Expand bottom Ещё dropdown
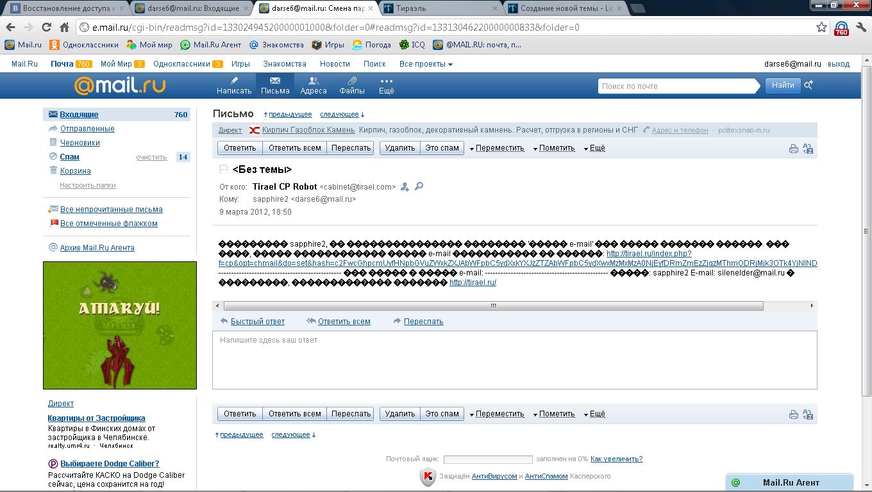Viewport: 872px width, 492px height. pyautogui.click(x=594, y=414)
